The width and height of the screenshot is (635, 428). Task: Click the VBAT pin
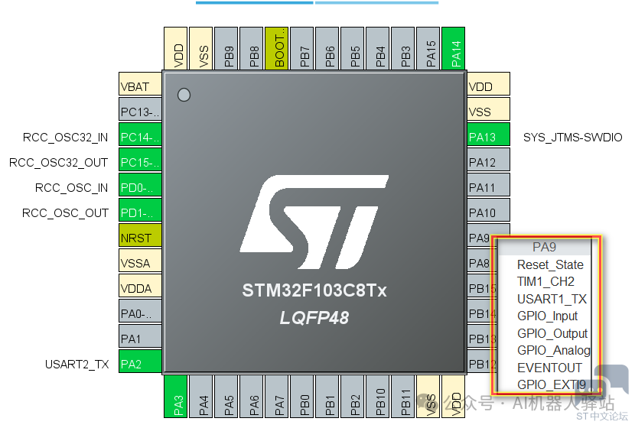point(140,84)
